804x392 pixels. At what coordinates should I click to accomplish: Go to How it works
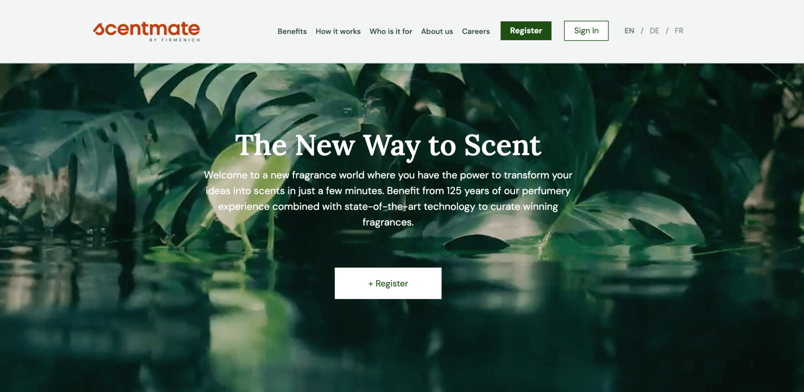click(338, 31)
